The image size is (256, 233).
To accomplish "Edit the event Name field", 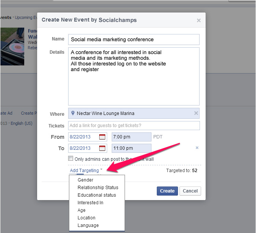I will [134, 39].
